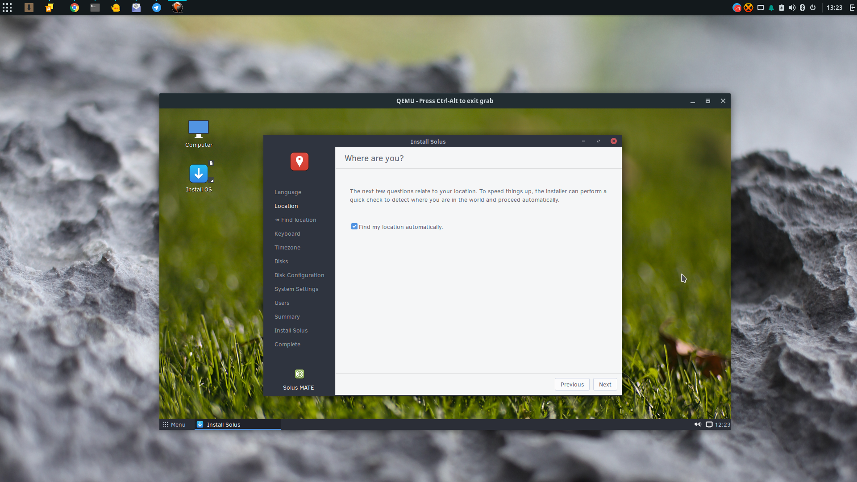Viewport: 857px width, 482px height.
Task: Minimize the Install Solus window
Action: 583,141
